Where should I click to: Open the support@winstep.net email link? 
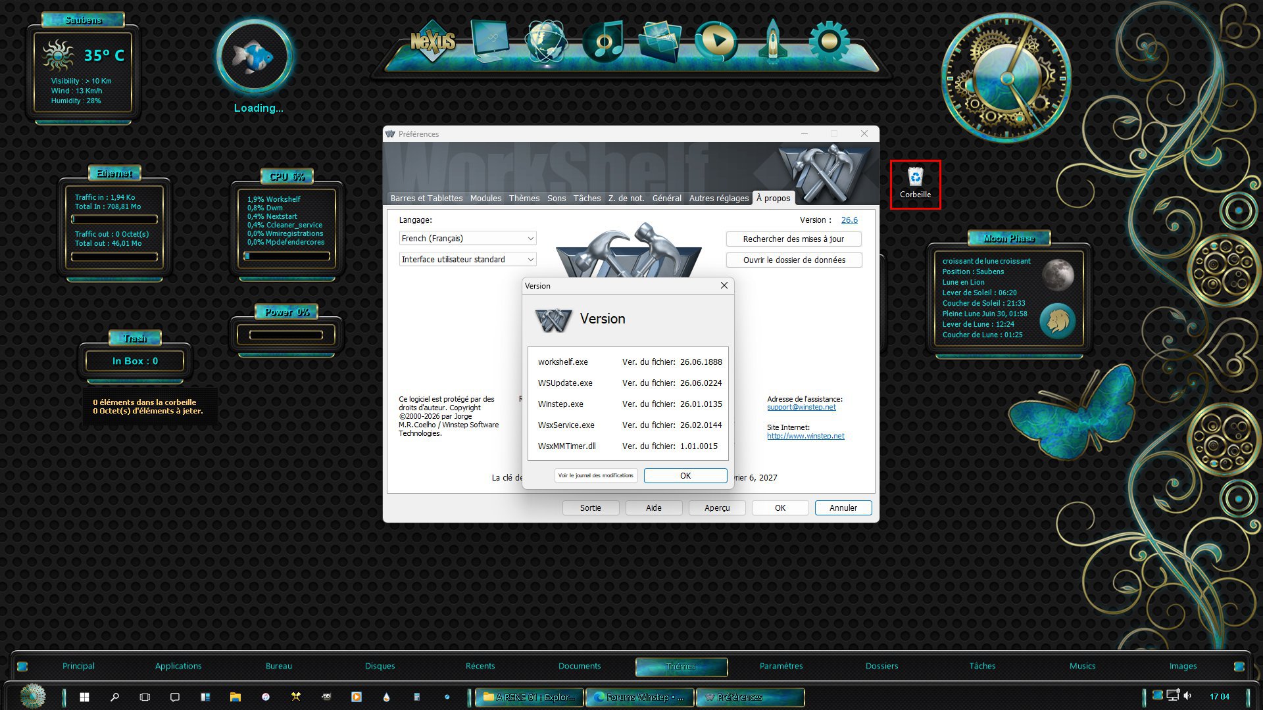click(801, 408)
